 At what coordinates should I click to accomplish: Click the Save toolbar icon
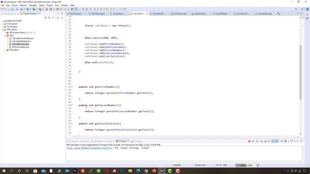9,9
